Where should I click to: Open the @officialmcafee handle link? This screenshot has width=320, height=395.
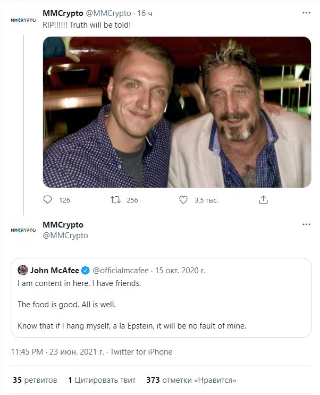tap(121, 271)
